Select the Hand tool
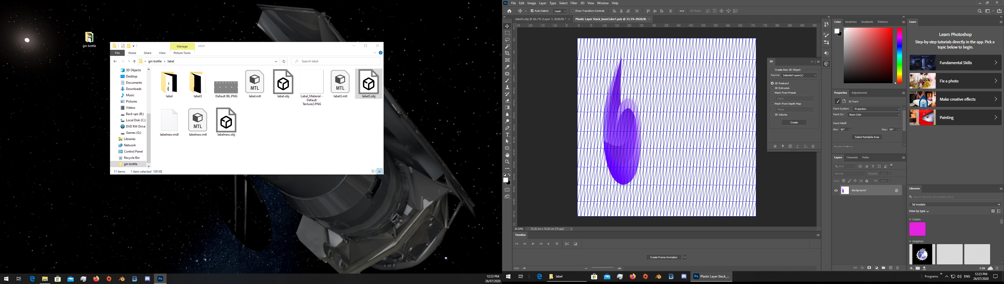Viewport: 1004px width, 284px height. click(507, 155)
